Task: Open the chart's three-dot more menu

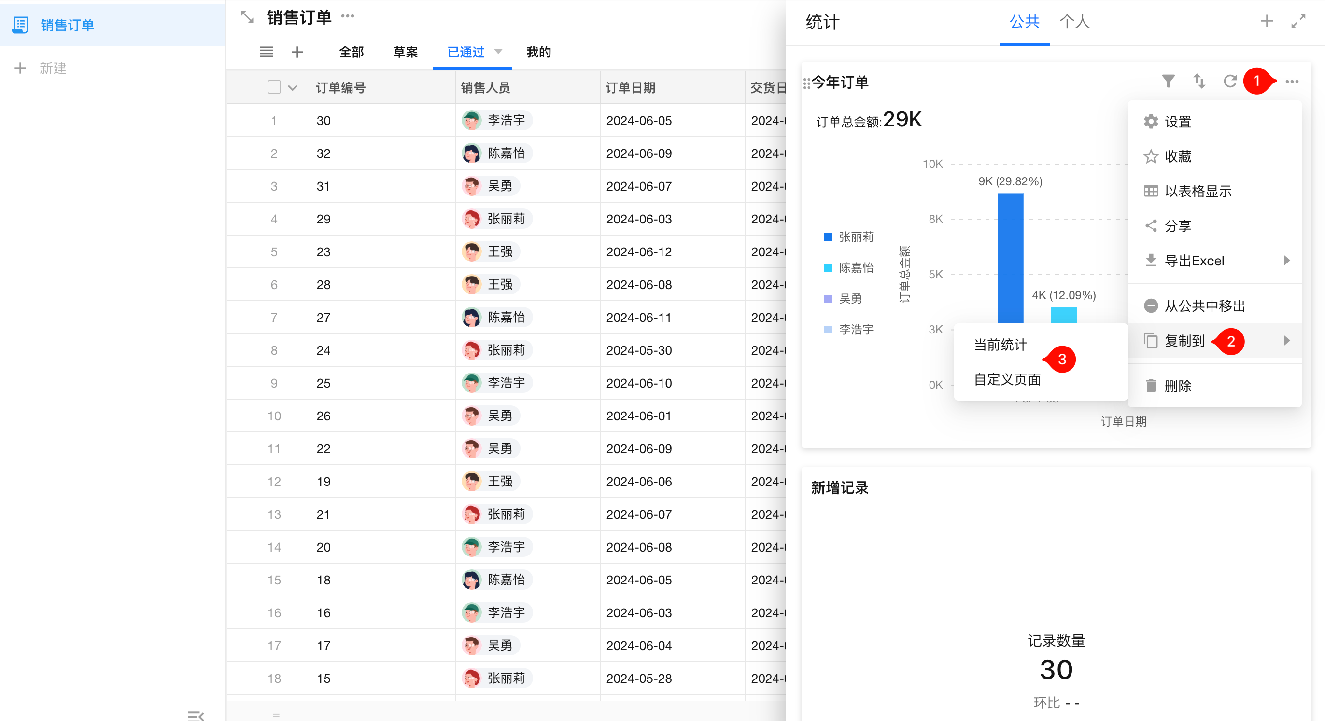Action: click(x=1292, y=82)
